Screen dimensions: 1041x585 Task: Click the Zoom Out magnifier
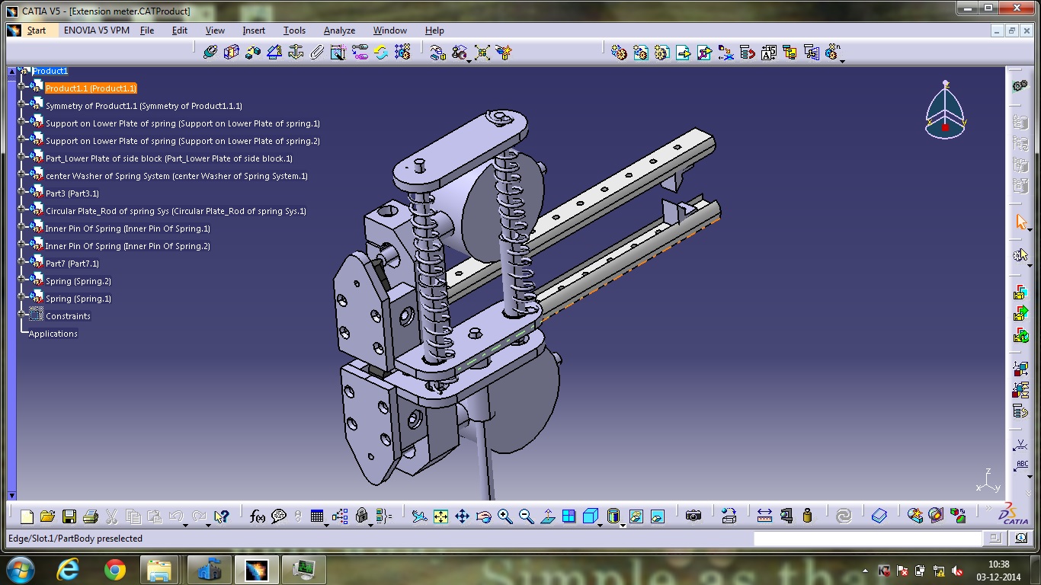click(526, 516)
